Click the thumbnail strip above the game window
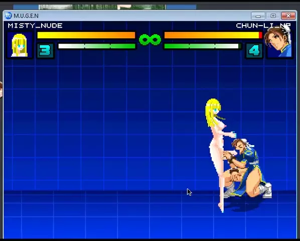The height and width of the screenshot is (241, 300). (x=105, y=7)
